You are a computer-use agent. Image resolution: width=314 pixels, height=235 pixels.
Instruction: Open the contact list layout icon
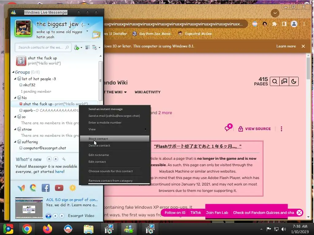[87, 47]
